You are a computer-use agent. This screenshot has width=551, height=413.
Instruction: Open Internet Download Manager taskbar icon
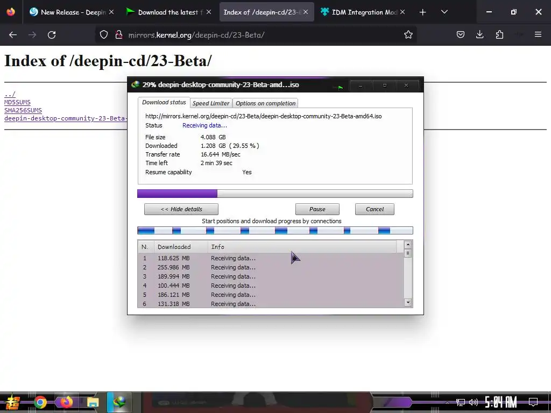(x=119, y=402)
